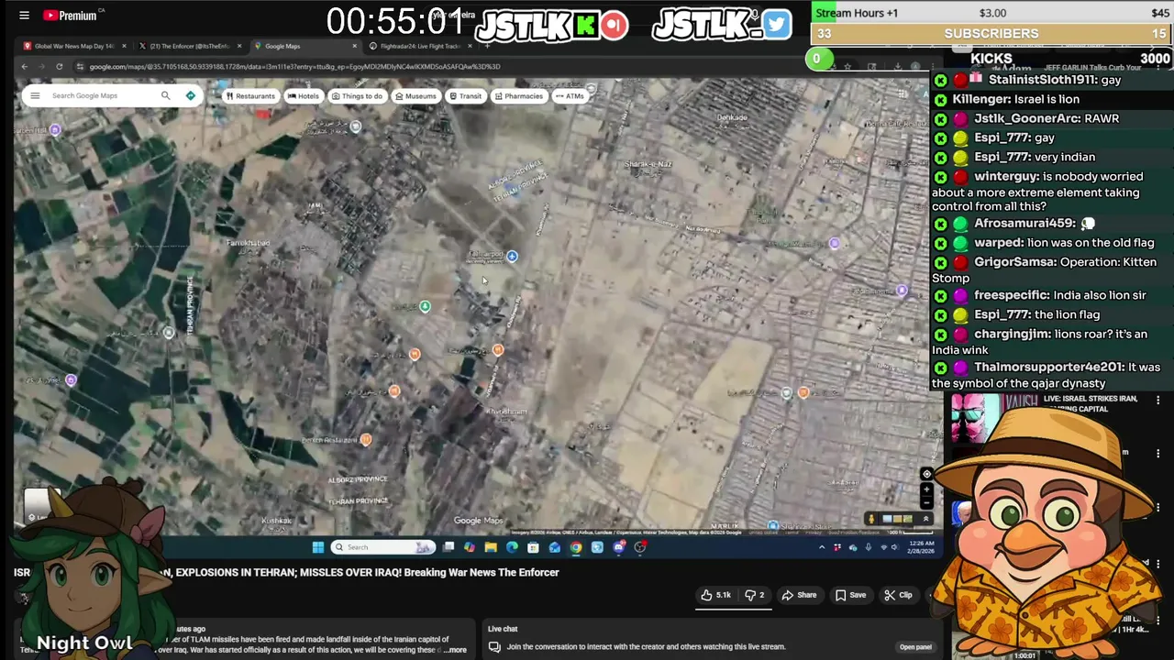The image size is (1174, 660).
Task: Select the Museums category chip
Action: point(415,96)
